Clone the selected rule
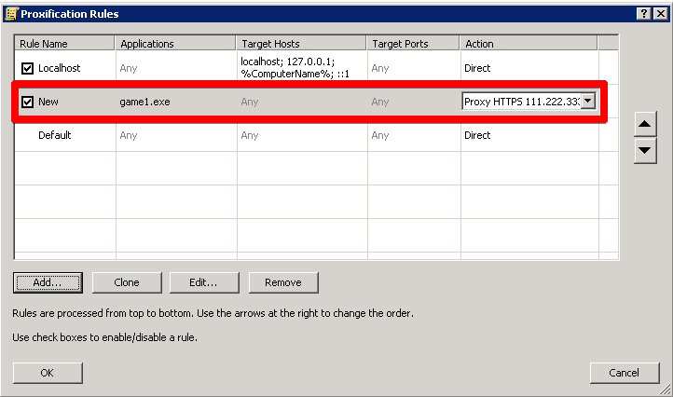Image resolution: width=673 pixels, height=397 pixels. (x=127, y=282)
